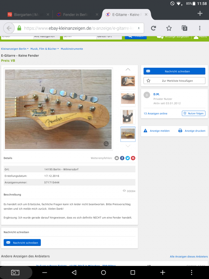Share listing via Twitter icon
The height and width of the screenshot is (279, 209).
[128, 158]
